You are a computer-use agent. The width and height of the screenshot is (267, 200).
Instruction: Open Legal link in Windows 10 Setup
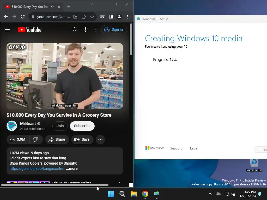194,148
